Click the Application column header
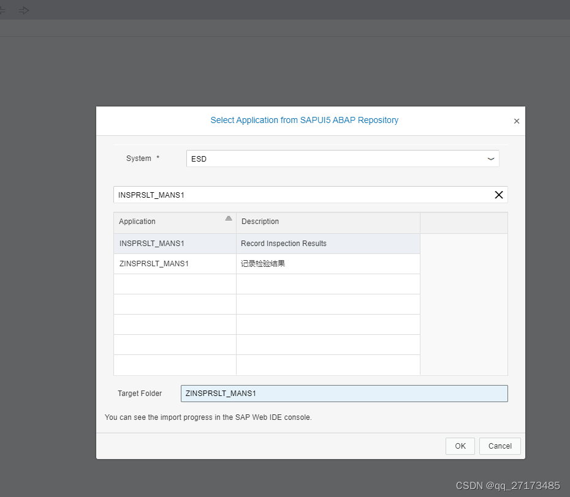The width and height of the screenshot is (570, 497). [x=137, y=222]
